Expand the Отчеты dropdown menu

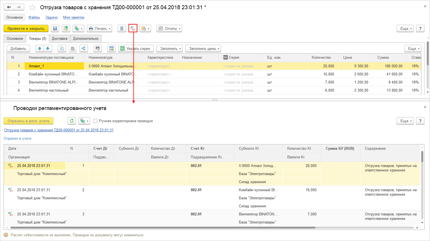point(169,29)
